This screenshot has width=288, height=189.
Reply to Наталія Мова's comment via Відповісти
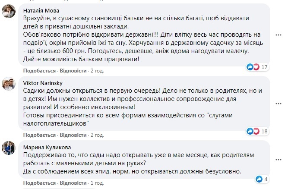tap(73, 71)
